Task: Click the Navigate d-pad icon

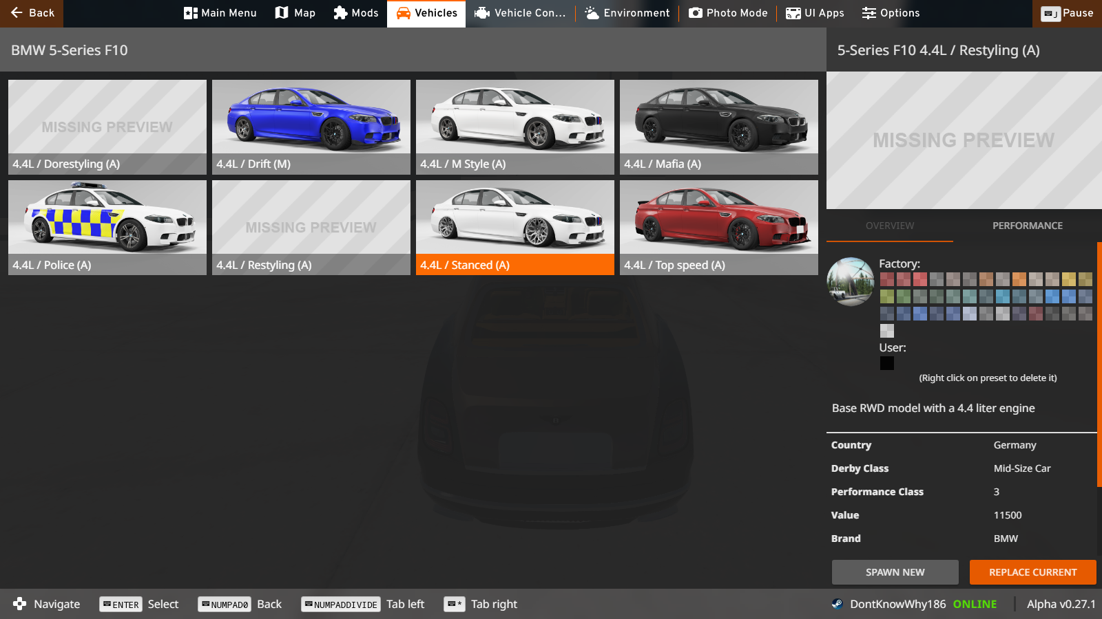Action: 20,604
